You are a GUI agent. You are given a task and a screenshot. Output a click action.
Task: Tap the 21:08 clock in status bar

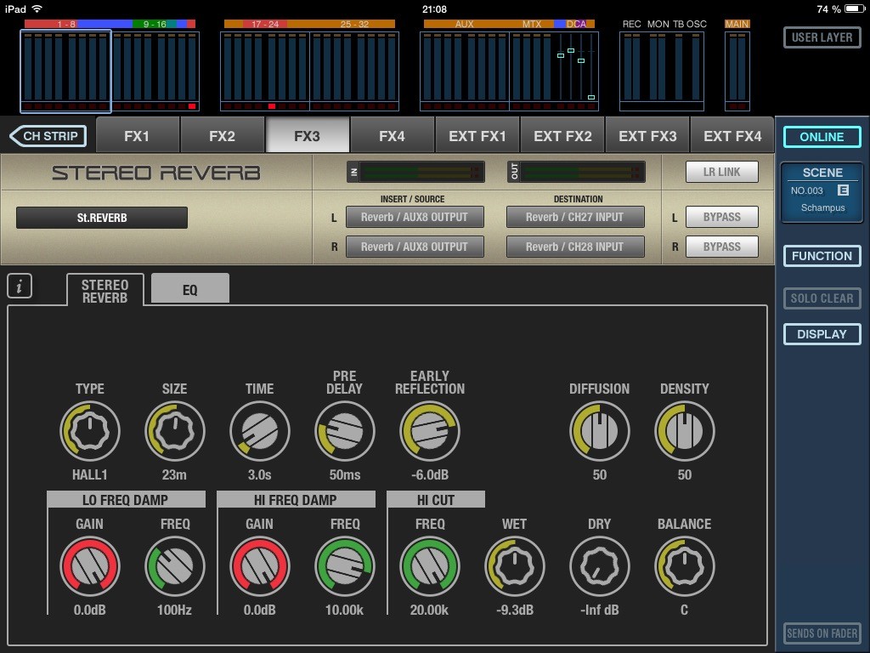pyautogui.click(x=434, y=9)
